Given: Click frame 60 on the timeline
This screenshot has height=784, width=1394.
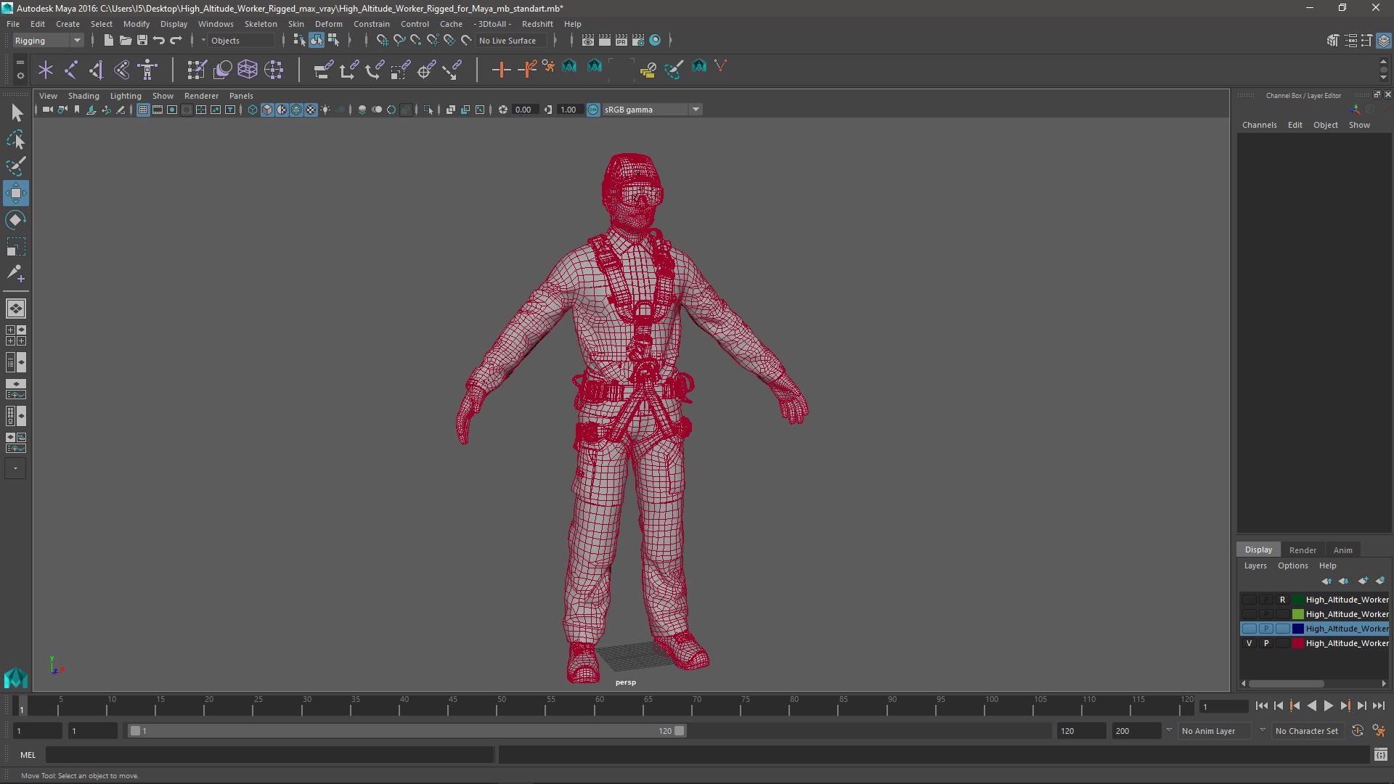Looking at the screenshot, I should click(x=600, y=706).
